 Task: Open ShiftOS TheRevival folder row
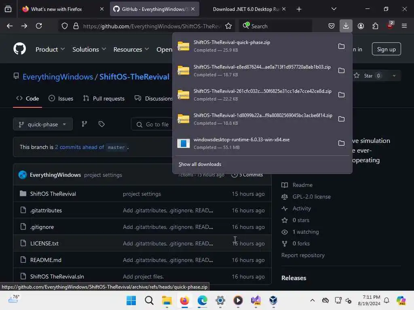[53, 194]
